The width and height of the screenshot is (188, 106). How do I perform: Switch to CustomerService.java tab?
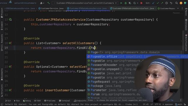point(51,9)
